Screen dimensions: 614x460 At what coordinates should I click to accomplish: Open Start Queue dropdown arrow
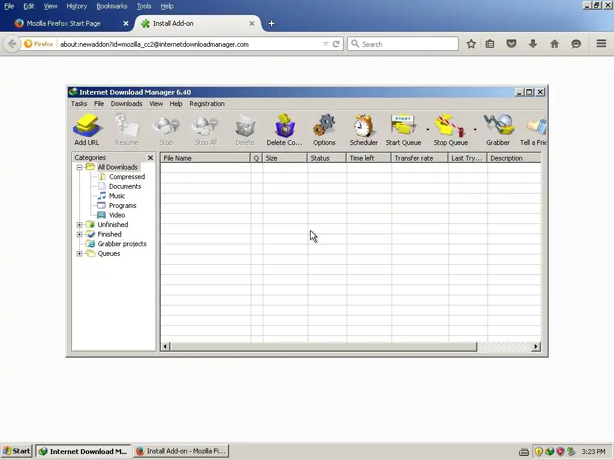(428, 129)
